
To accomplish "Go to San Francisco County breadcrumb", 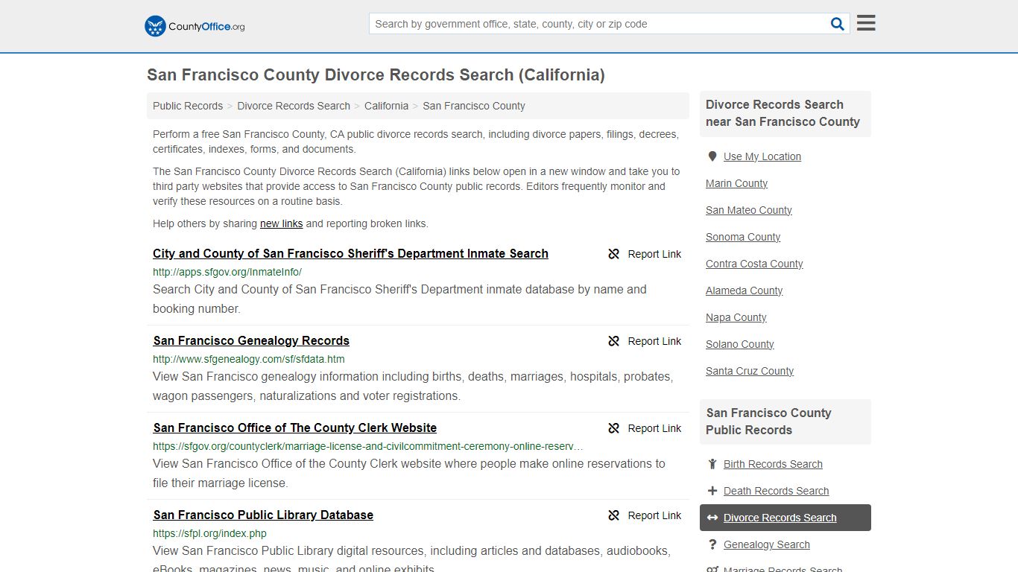I will point(474,106).
